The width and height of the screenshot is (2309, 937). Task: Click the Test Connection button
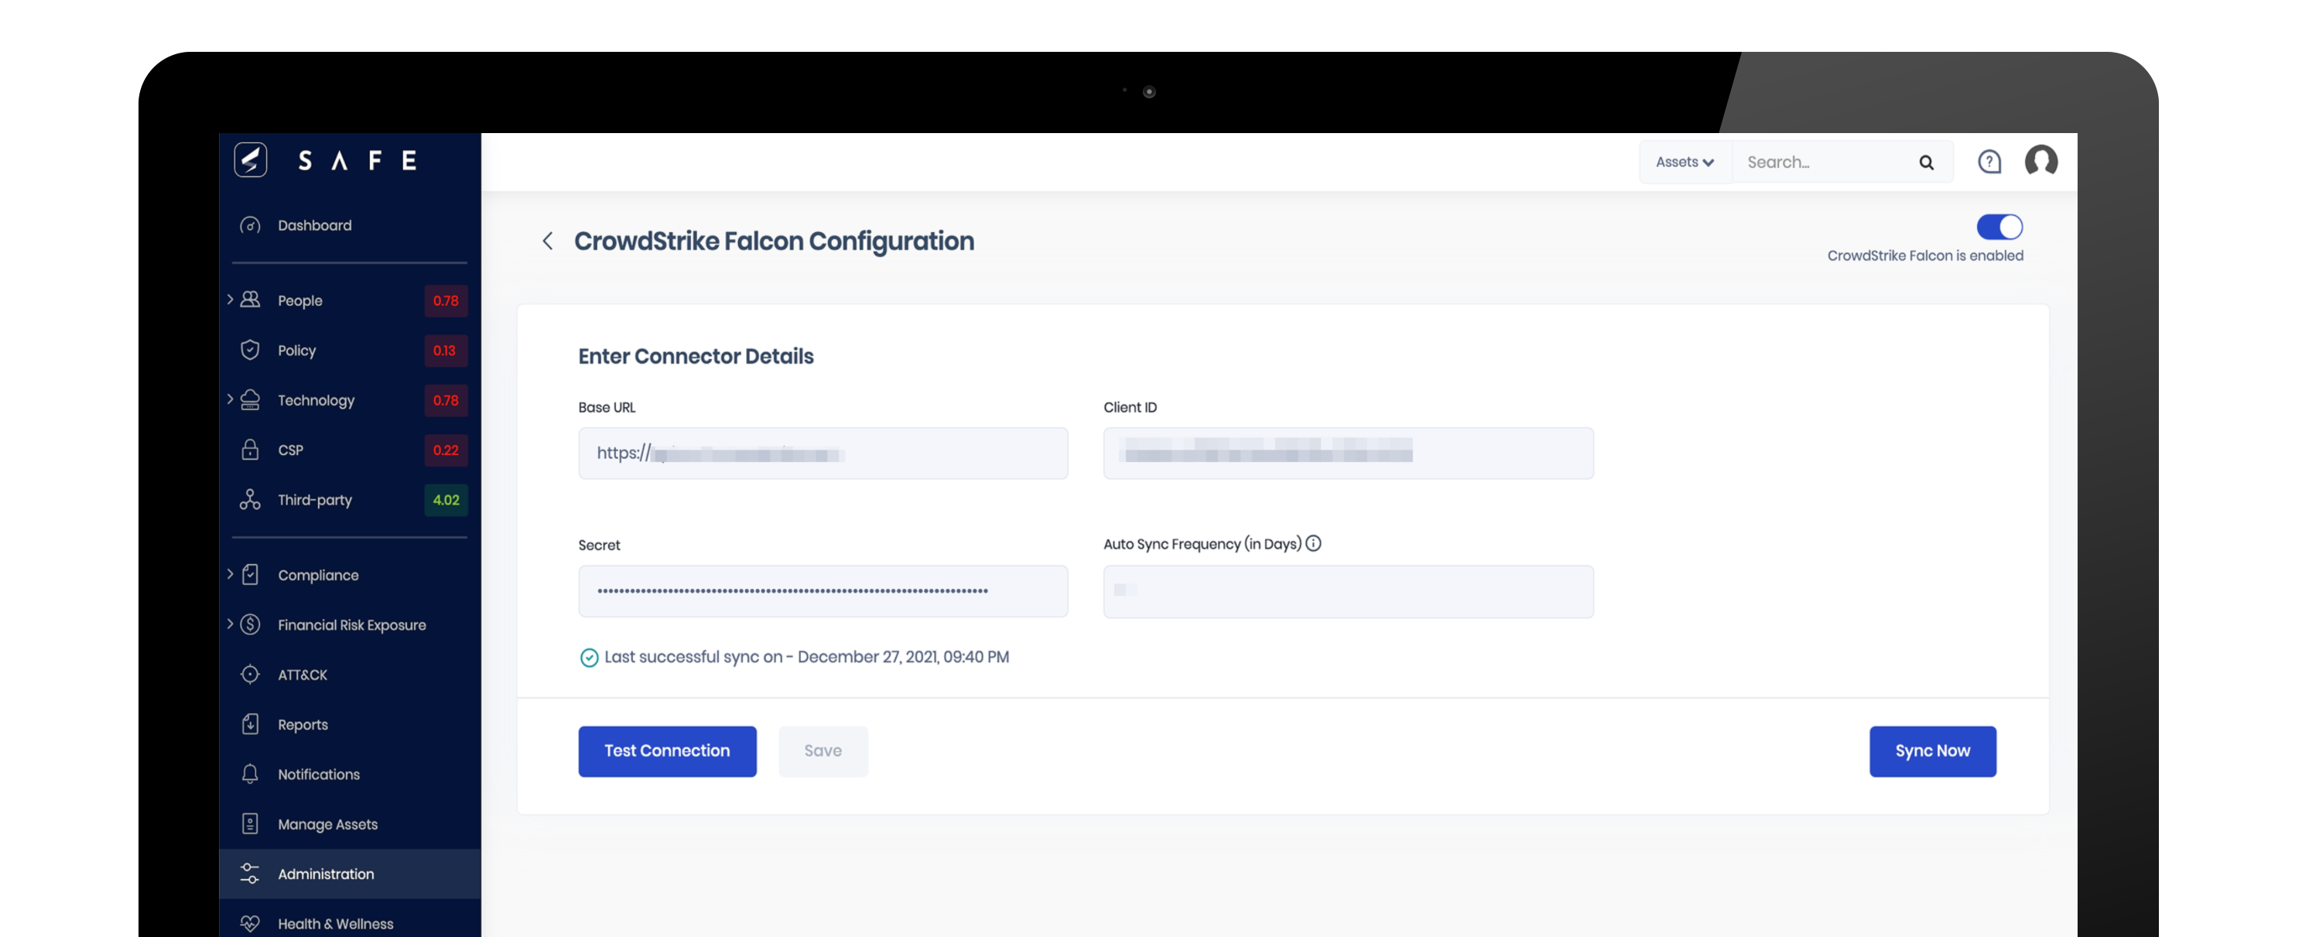(x=667, y=751)
